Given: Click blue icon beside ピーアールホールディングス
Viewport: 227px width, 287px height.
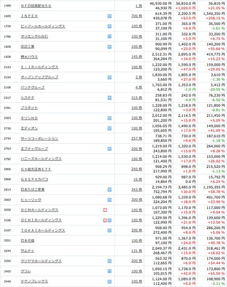Looking at the screenshot, I should pyautogui.click(x=110, y=26).
